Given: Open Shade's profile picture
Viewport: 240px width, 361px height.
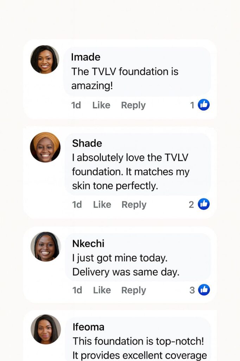Looking at the screenshot, I should tap(45, 147).
